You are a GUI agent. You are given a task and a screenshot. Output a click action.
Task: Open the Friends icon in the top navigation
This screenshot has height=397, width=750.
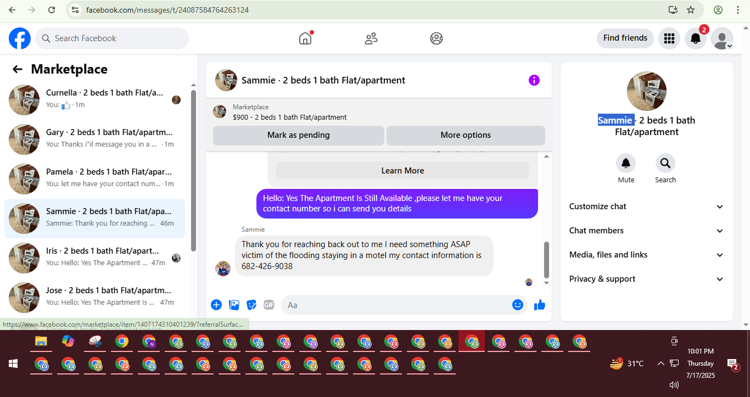(371, 38)
